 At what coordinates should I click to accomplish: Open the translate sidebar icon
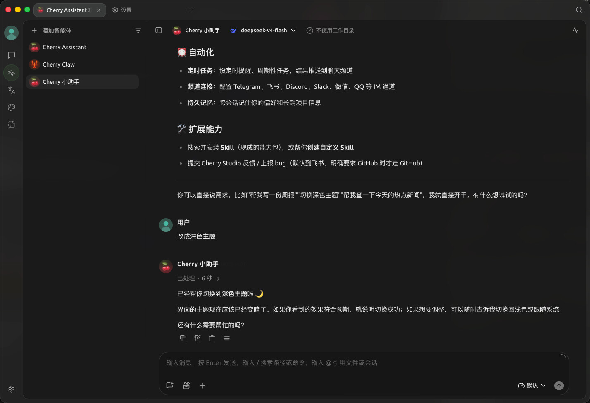[x=12, y=90]
